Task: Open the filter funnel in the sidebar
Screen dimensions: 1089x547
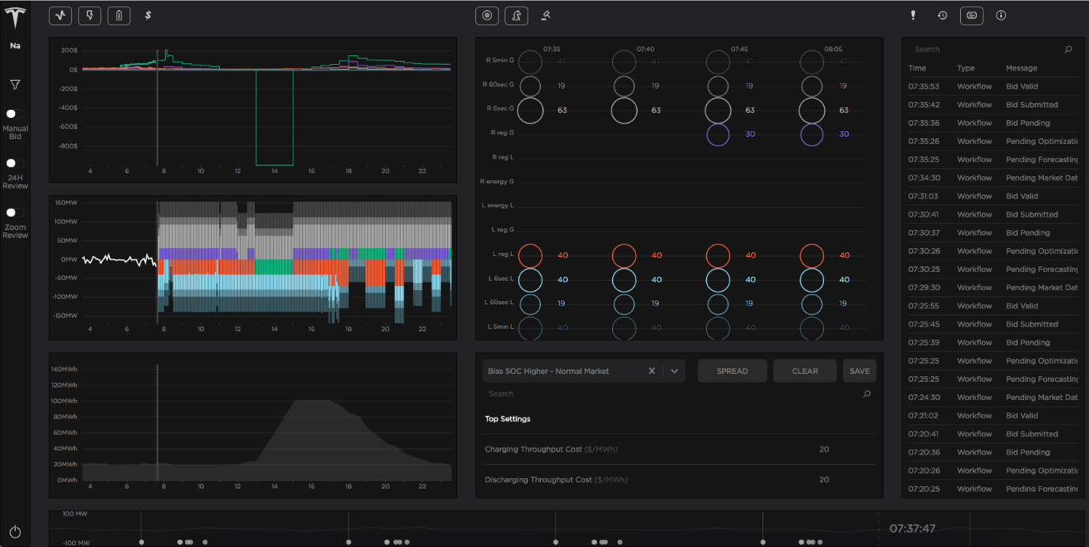Action: (x=14, y=83)
